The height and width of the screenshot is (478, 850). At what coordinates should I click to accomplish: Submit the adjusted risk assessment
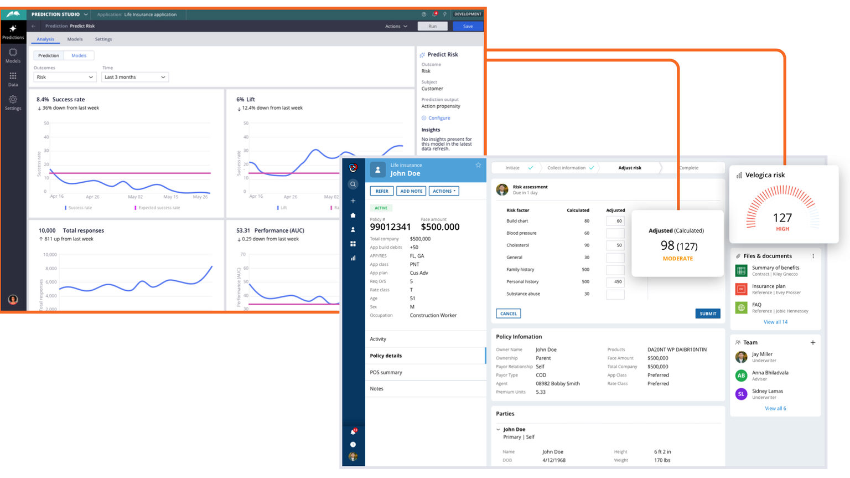[x=707, y=313]
